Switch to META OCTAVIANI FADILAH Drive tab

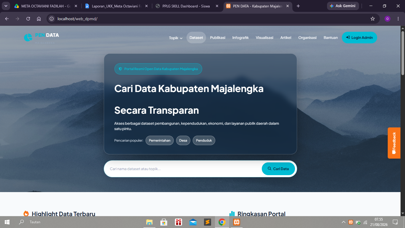click(x=46, y=6)
